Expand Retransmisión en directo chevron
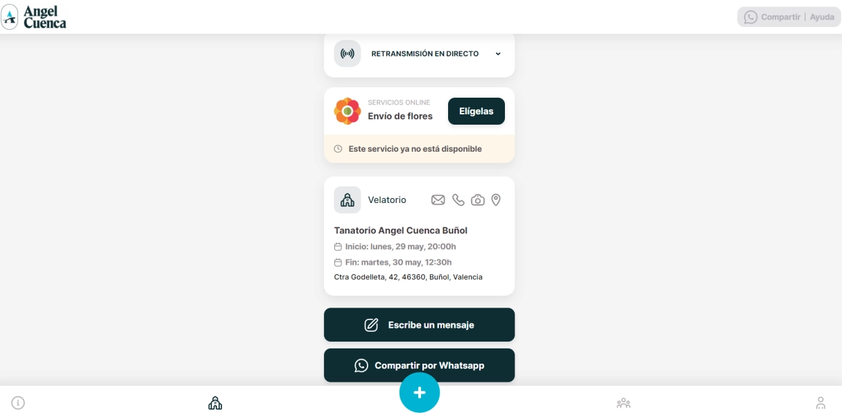The height and width of the screenshot is (415, 842). point(498,54)
